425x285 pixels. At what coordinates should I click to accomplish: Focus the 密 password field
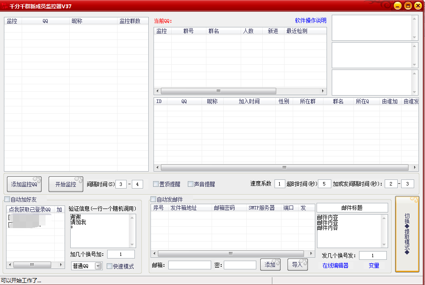click(240, 265)
